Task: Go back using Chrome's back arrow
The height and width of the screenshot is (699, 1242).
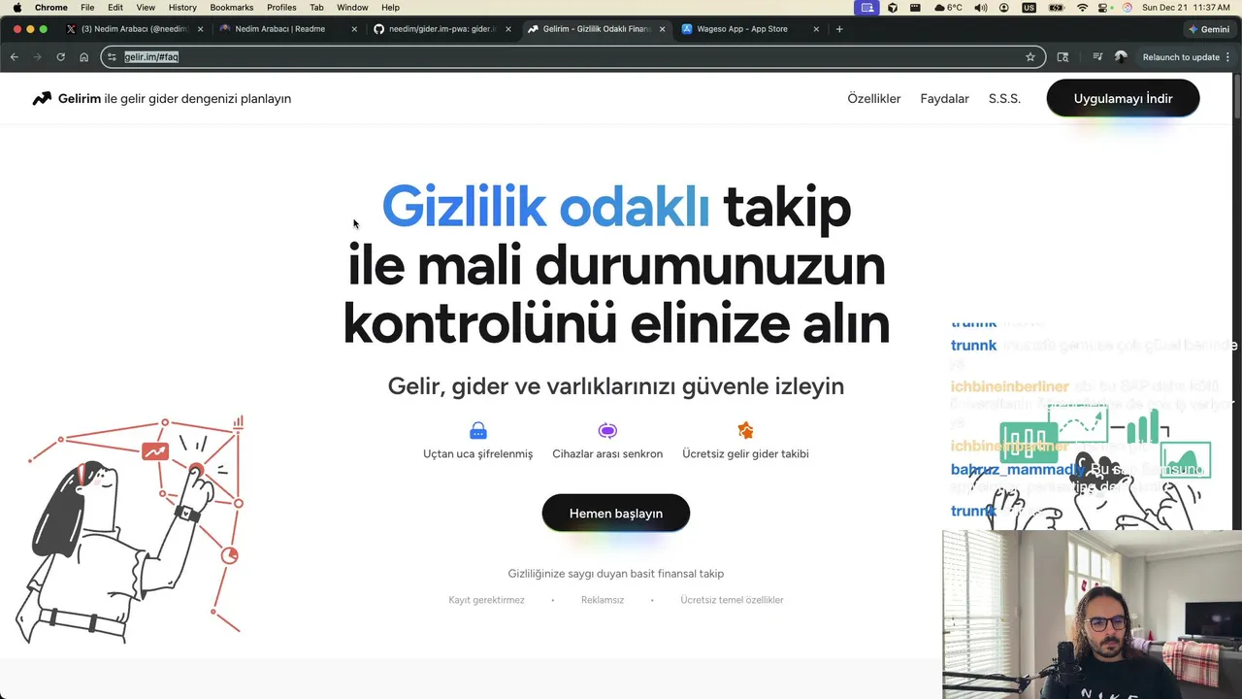Action: [x=14, y=57]
